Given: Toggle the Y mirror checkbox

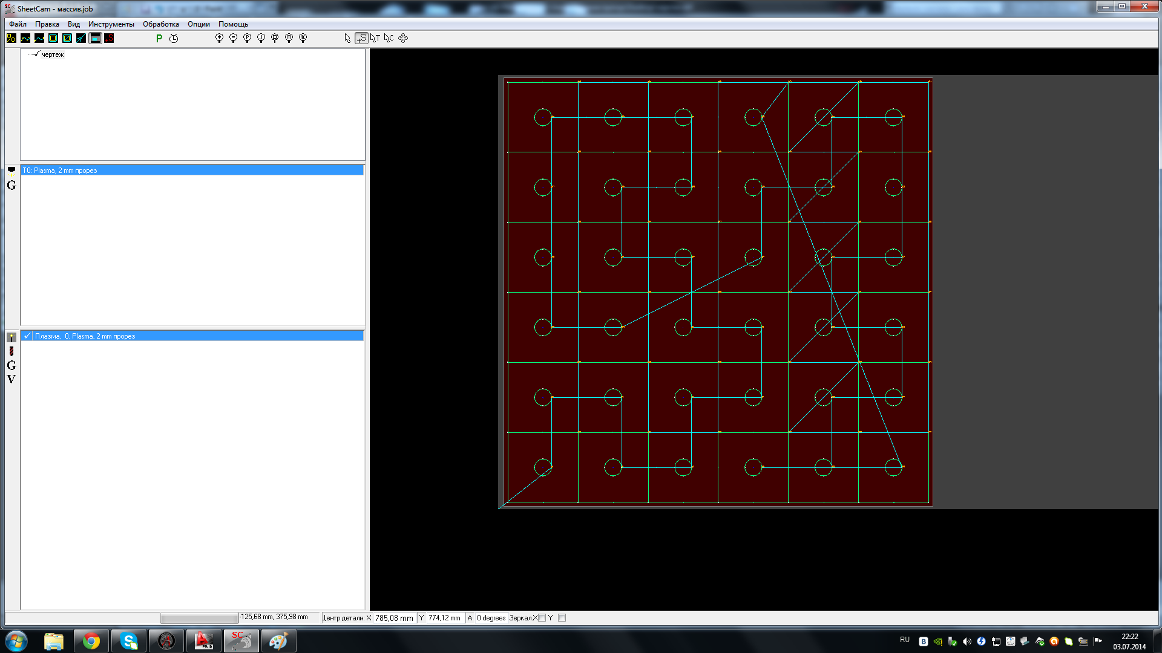Looking at the screenshot, I should pyautogui.click(x=562, y=618).
